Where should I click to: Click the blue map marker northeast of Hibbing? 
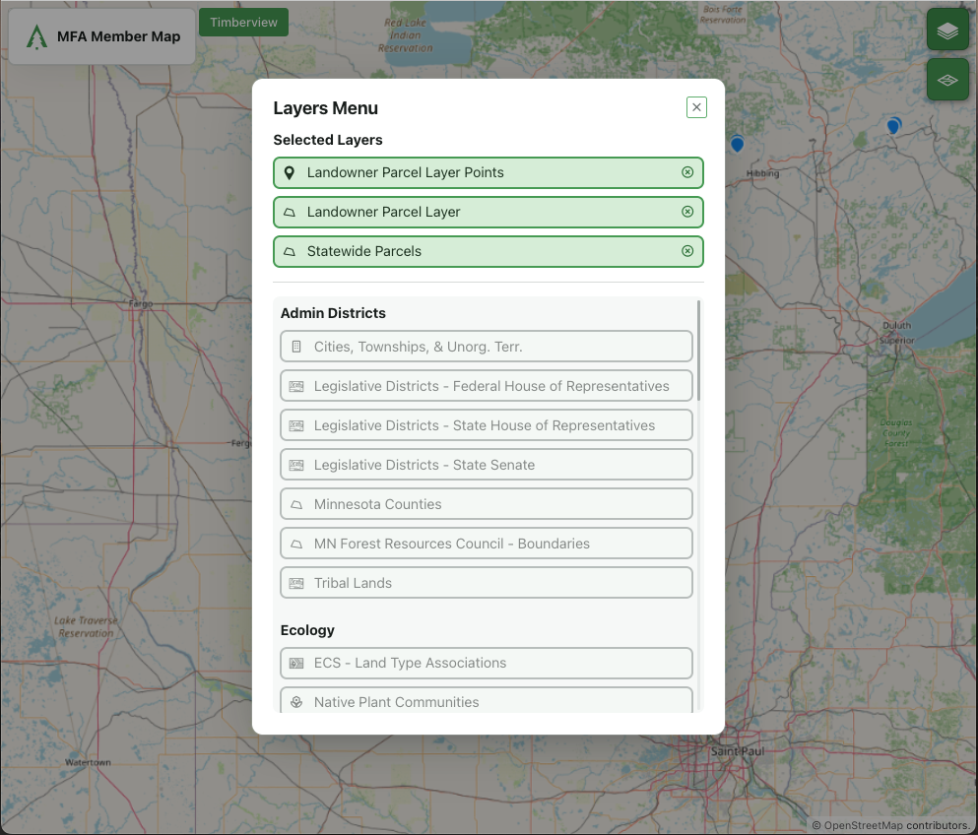click(x=894, y=126)
